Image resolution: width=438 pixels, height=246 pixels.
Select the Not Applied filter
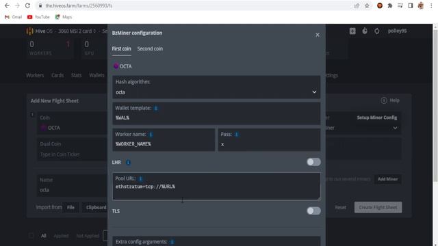pyautogui.click(x=88, y=236)
